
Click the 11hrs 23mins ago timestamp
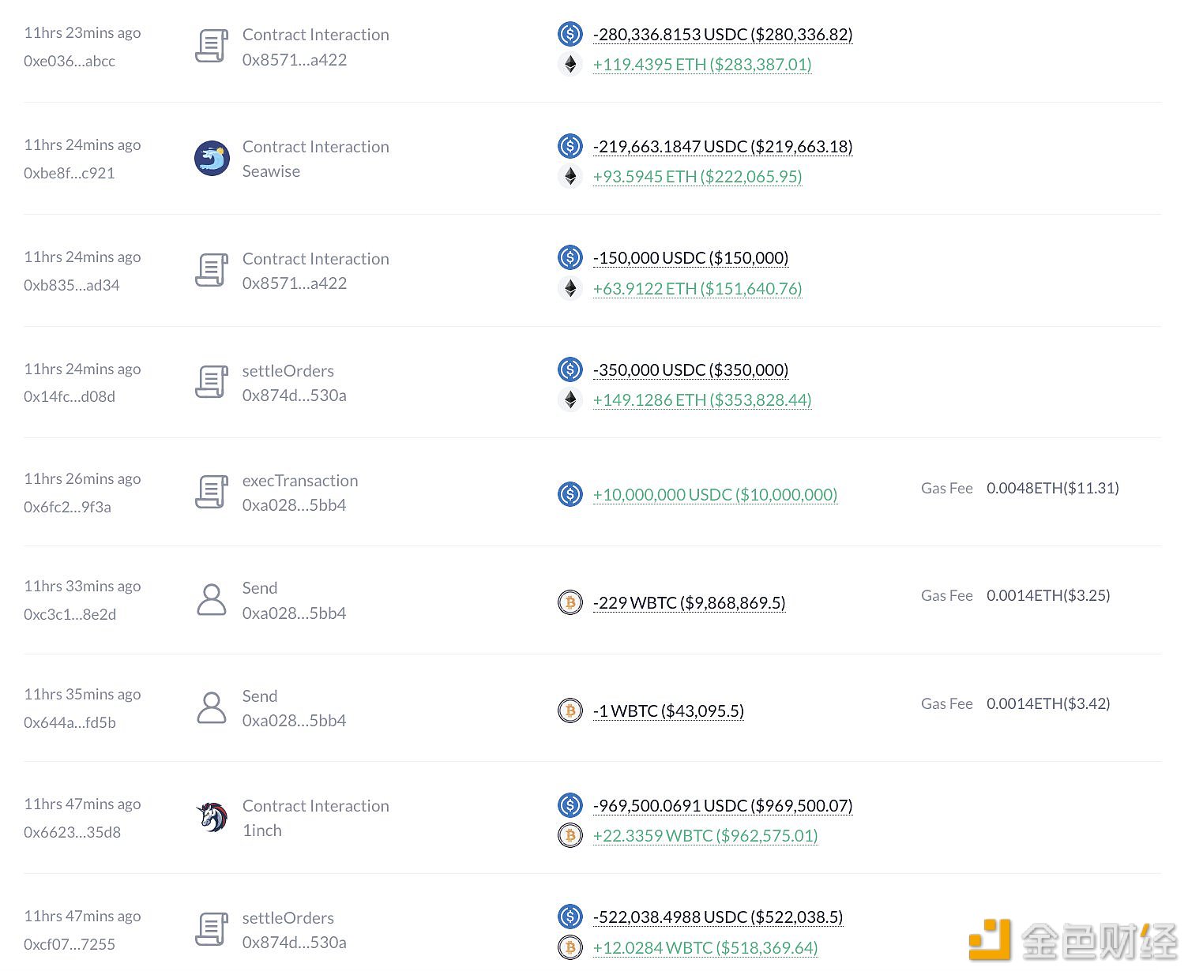coord(82,33)
